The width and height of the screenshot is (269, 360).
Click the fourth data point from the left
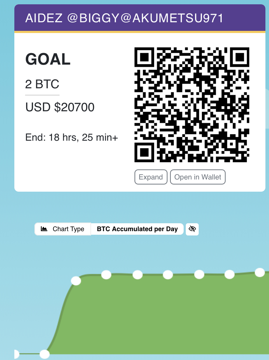106,275
